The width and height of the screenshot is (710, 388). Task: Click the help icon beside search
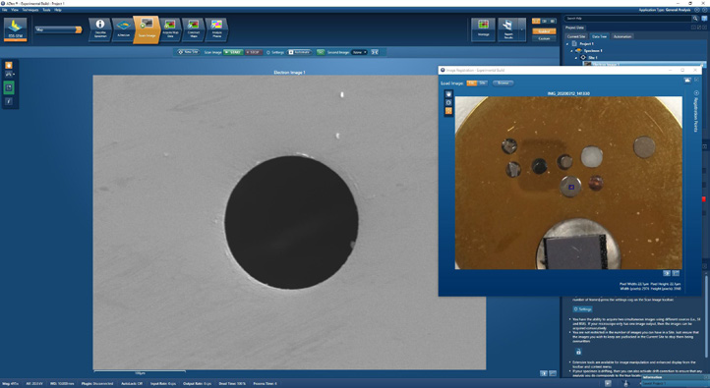pos(704,19)
